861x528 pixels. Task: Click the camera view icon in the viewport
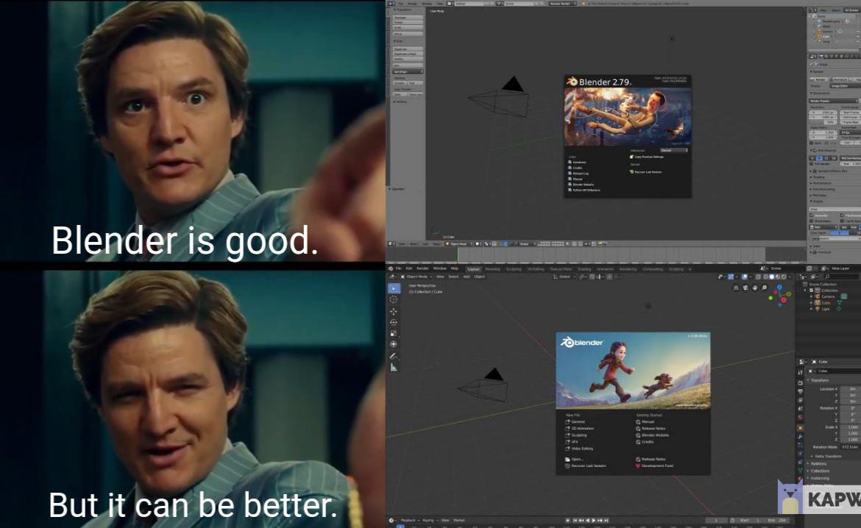(745, 288)
